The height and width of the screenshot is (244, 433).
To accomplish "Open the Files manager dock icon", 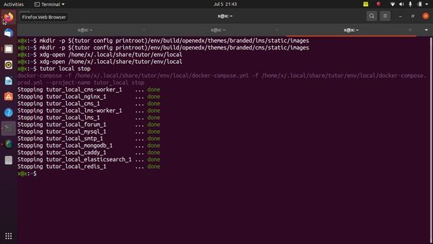I will click(x=9, y=49).
